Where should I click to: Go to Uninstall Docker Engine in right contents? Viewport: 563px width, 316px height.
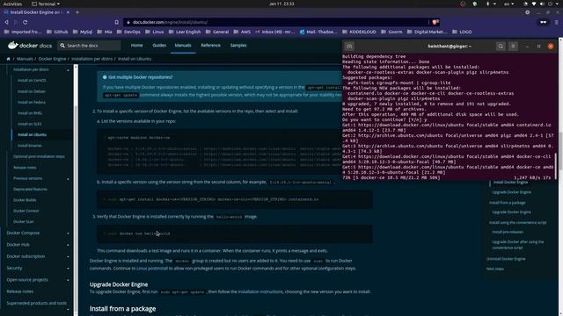506,259
